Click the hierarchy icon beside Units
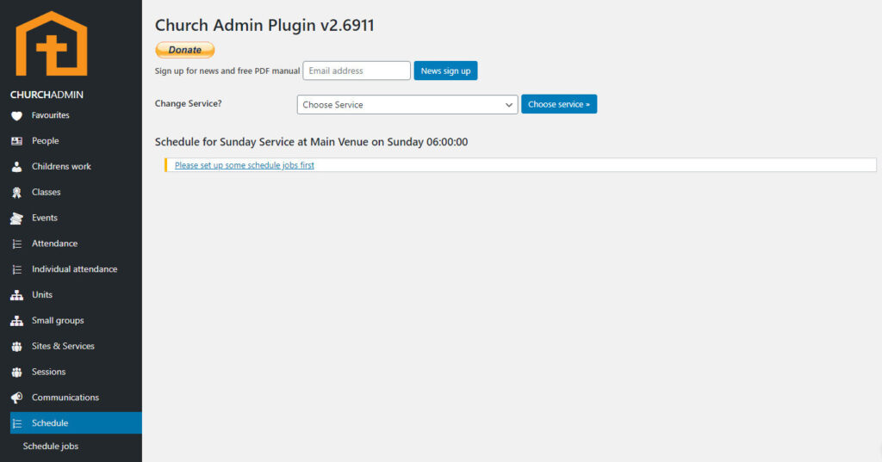This screenshot has width=882, height=462. (16, 295)
